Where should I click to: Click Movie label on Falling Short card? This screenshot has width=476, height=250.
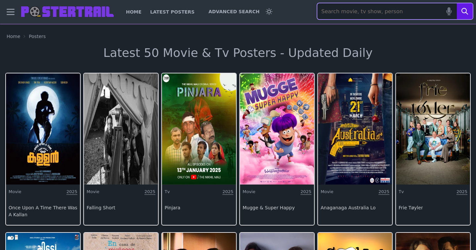(93, 192)
